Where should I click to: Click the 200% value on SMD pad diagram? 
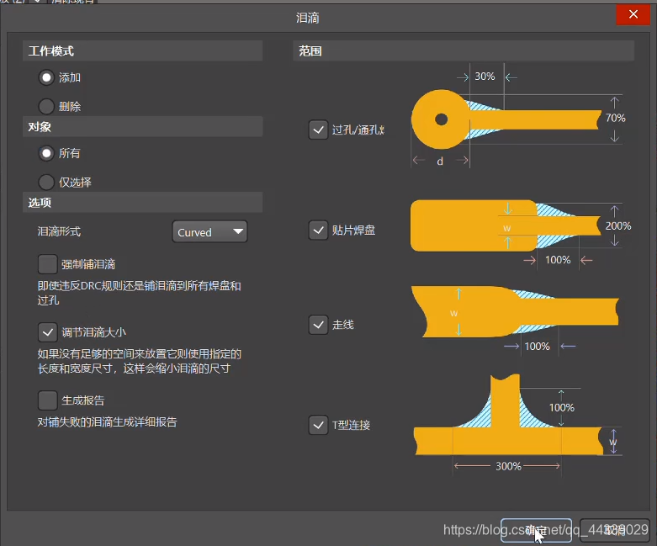pyautogui.click(x=618, y=225)
